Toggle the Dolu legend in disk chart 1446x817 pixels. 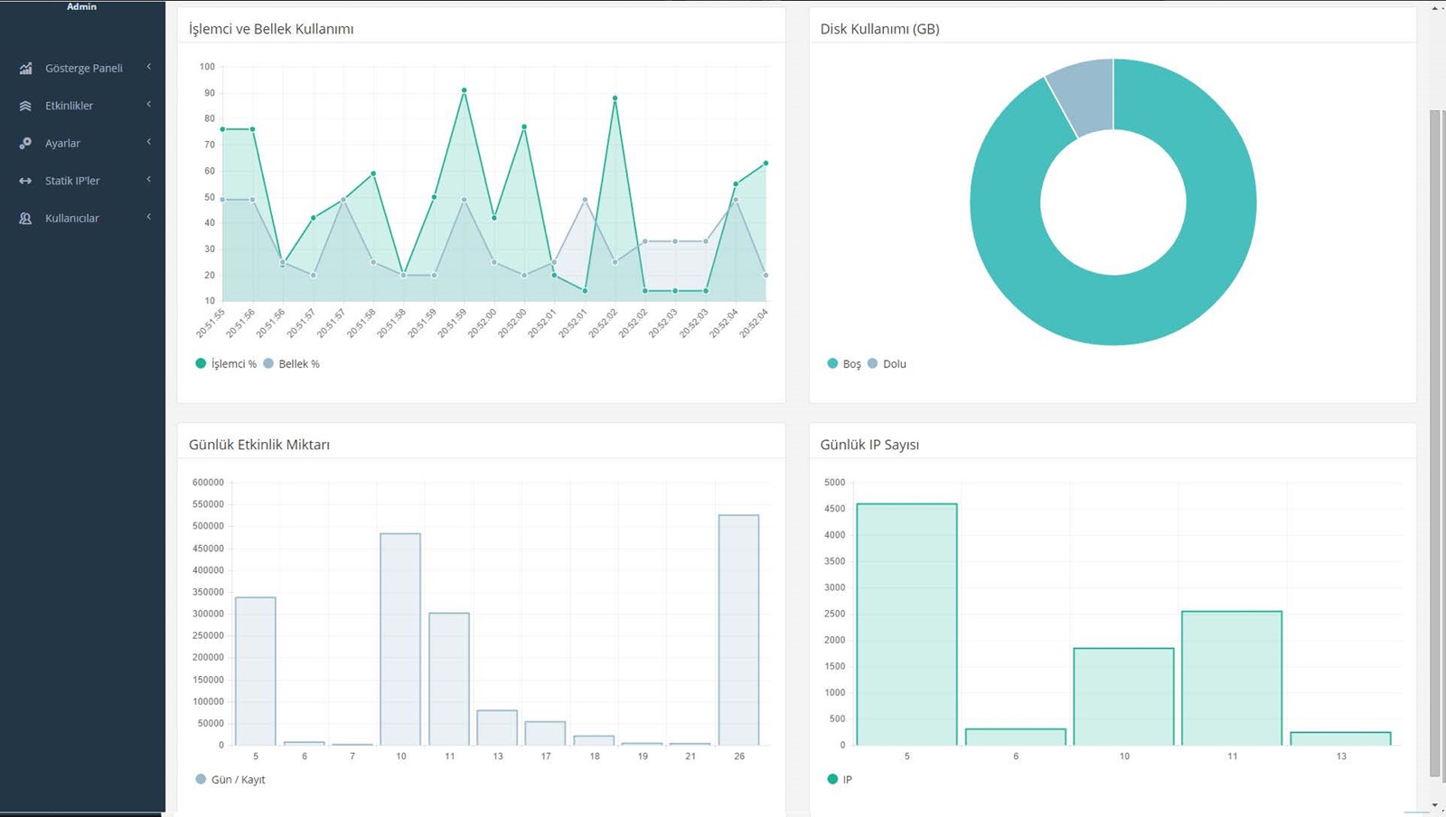[x=887, y=363]
